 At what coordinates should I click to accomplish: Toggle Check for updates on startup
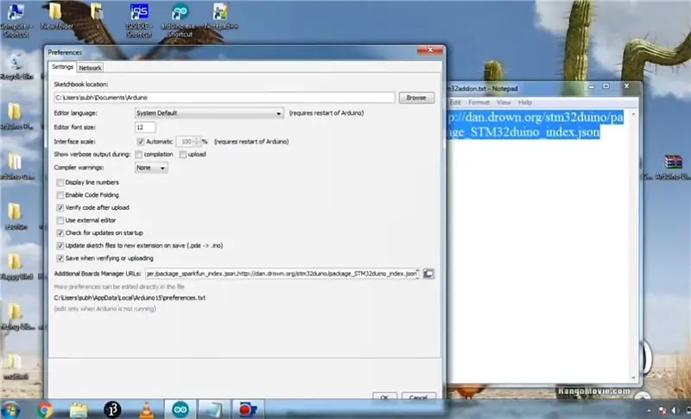coord(60,232)
